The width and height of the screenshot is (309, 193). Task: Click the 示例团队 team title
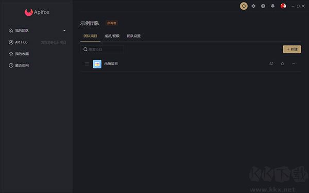[x=90, y=23]
